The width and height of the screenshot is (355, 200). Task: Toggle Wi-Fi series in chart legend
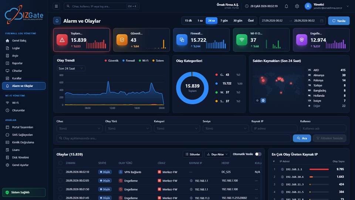[x=143, y=60]
